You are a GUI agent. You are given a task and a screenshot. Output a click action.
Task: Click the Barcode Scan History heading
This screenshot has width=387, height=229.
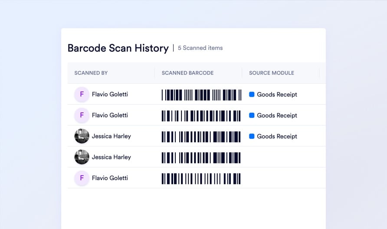[118, 48]
